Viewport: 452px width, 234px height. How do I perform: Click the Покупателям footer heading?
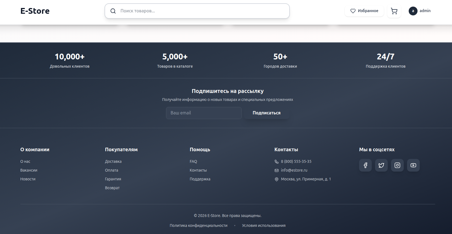(121, 150)
